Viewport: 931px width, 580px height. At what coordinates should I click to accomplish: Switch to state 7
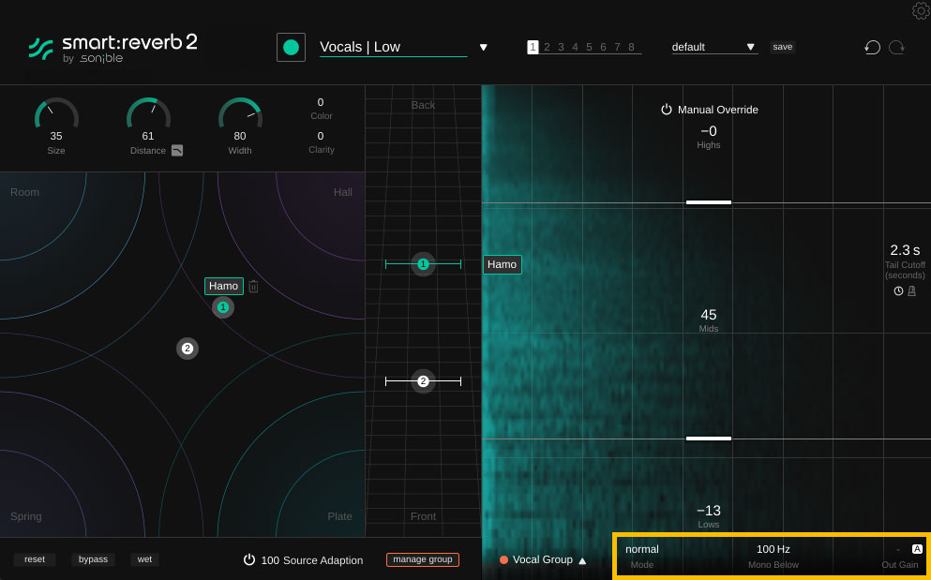pos(618,47)
